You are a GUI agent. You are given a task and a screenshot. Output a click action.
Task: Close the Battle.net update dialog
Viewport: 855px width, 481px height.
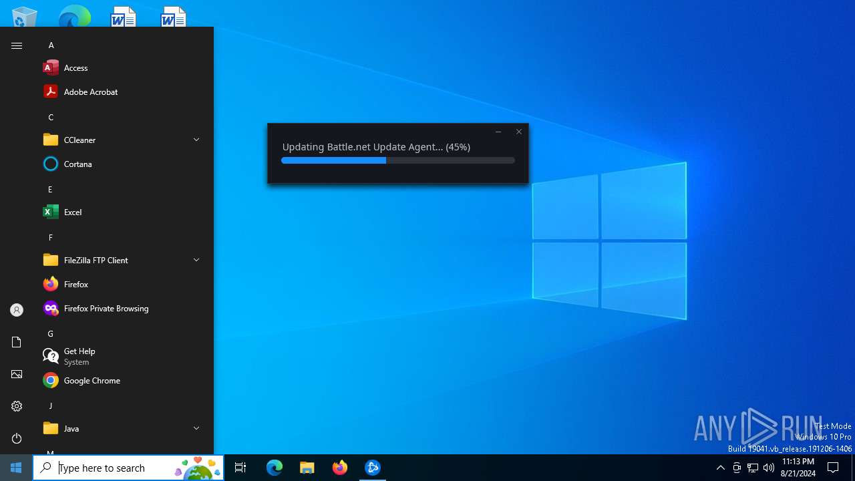pyautogui.click(x=519, y=132)
